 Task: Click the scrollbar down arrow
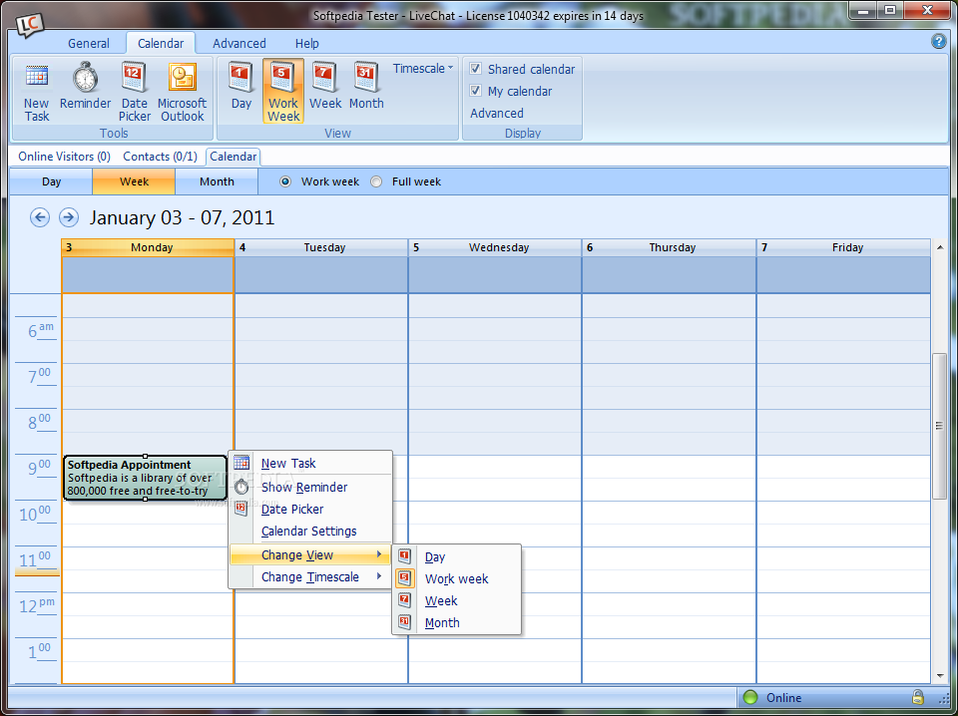click(939, 676)
